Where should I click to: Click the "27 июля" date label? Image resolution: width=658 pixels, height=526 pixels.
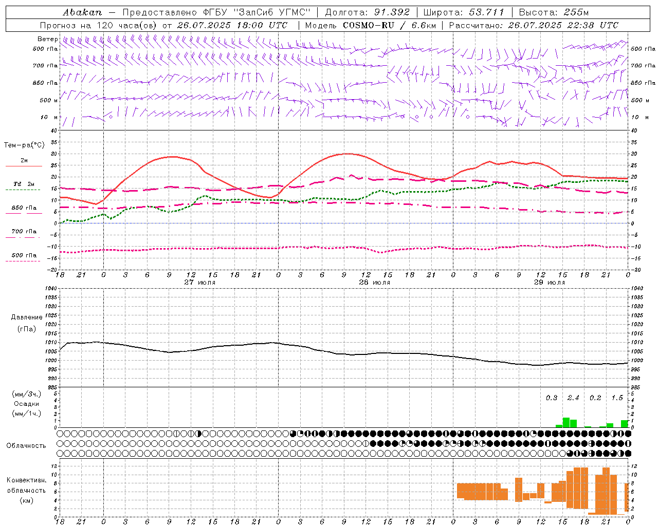click(x=200, y=283)
